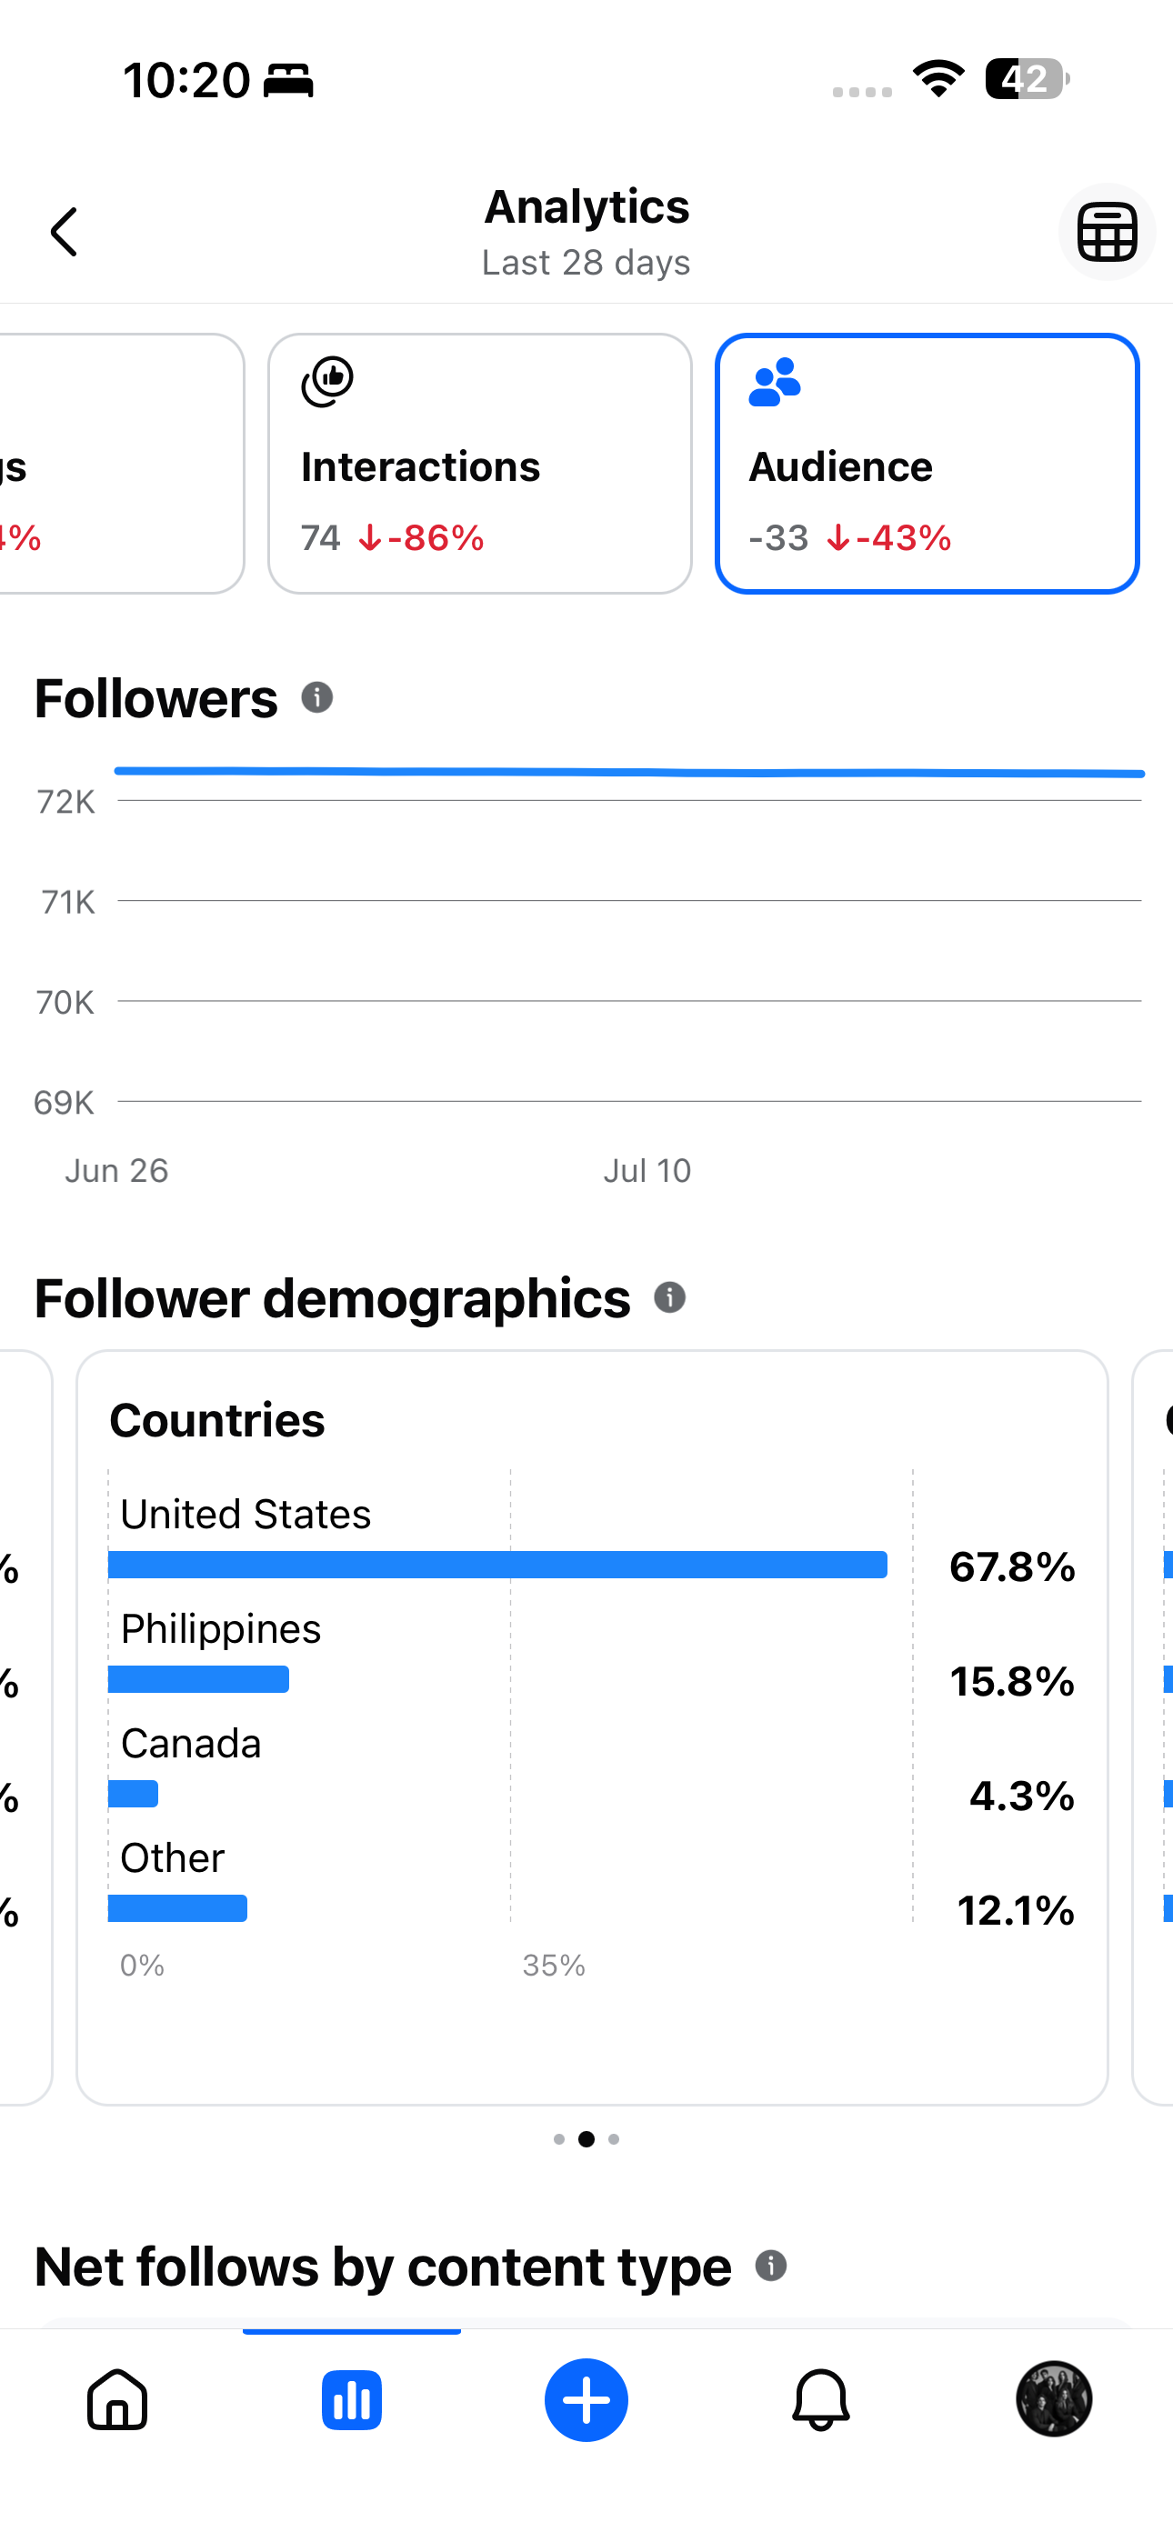Tap the Followers info icon
This screenshot has height=2542, width=1173.
coord(317,697)
